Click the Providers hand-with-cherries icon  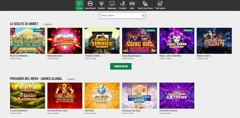(x=123, y=3)
